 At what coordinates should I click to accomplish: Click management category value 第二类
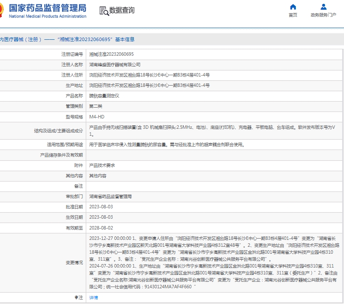96,106
